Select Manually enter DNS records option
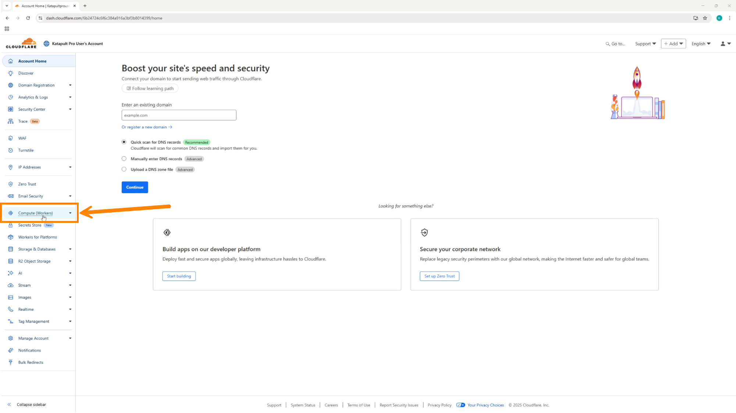This screenshot has height=413, width=736. click(x=124, y=159)
